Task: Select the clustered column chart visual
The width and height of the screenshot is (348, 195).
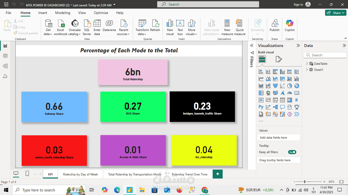Action: click(282, 72)
